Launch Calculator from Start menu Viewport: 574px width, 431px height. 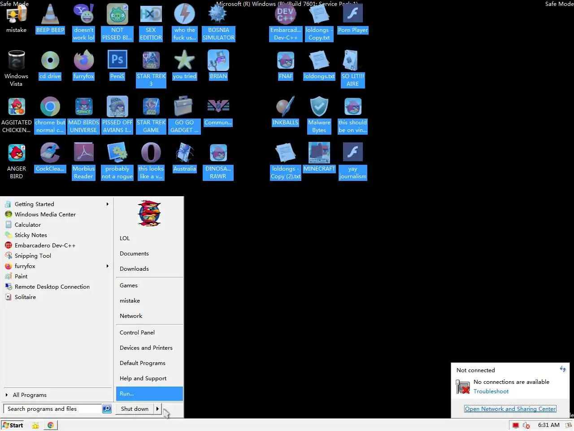click(57, 225)
